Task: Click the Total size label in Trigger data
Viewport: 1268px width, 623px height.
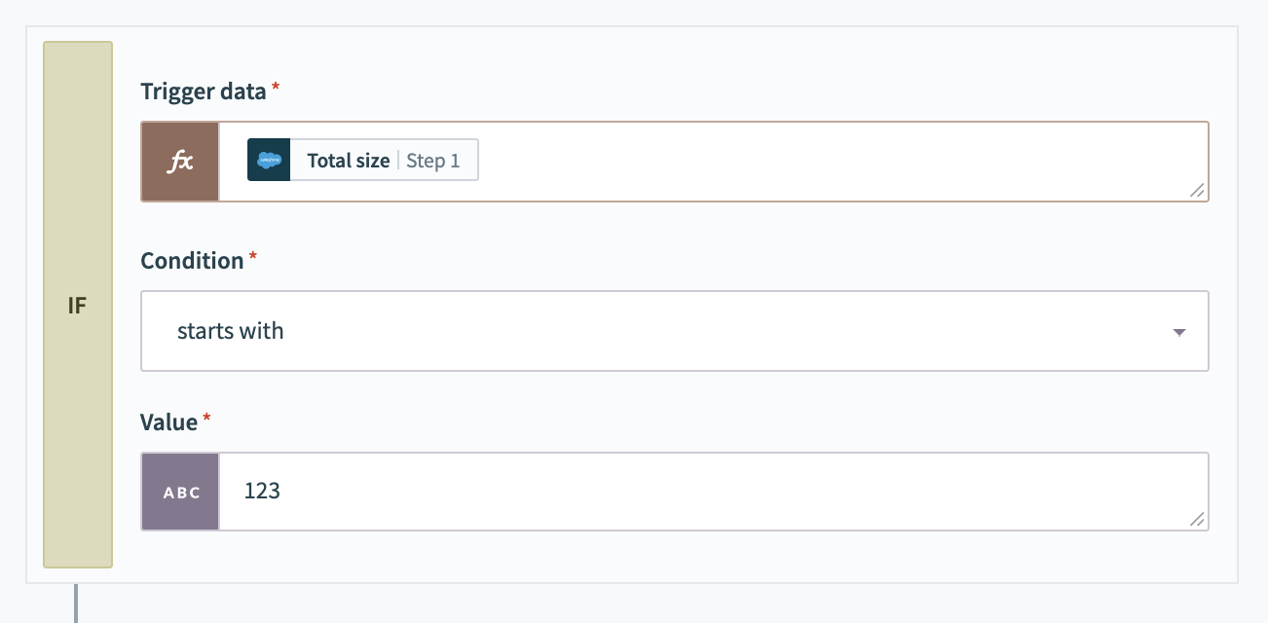Action: pyautogui.click(x=348, y=160)
